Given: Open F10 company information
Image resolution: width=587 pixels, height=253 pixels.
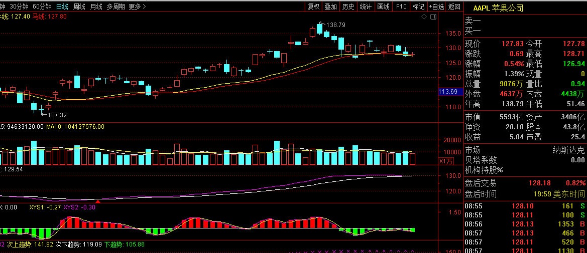Looking at the screenshot, I should coord(401,7).
